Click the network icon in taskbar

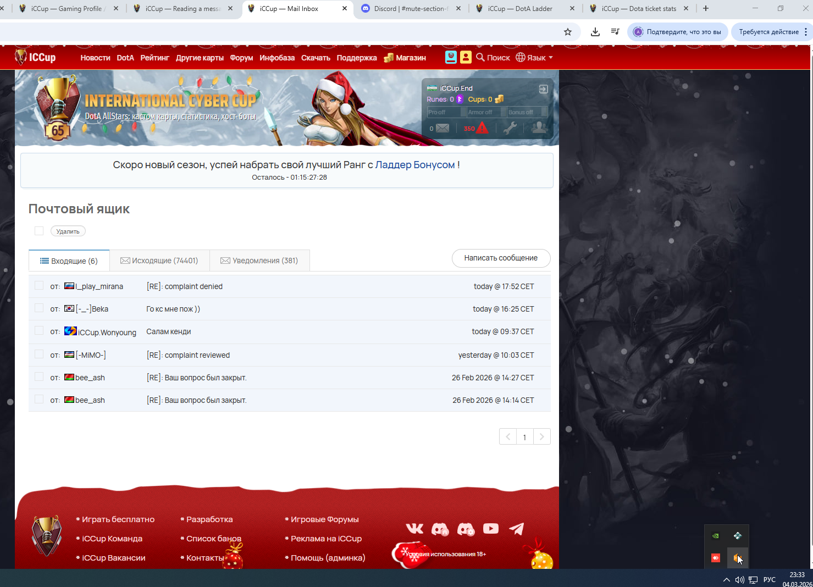click(x=753, y=580)
